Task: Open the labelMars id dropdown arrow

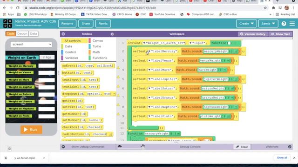Action: click(149, 70)
